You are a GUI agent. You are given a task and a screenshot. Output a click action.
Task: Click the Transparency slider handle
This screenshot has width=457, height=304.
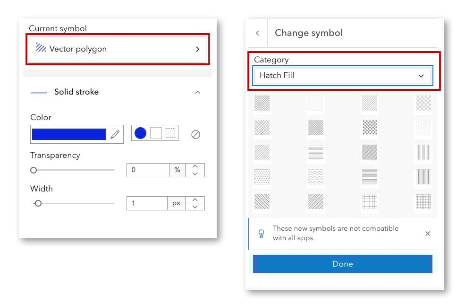pos(34,170)
